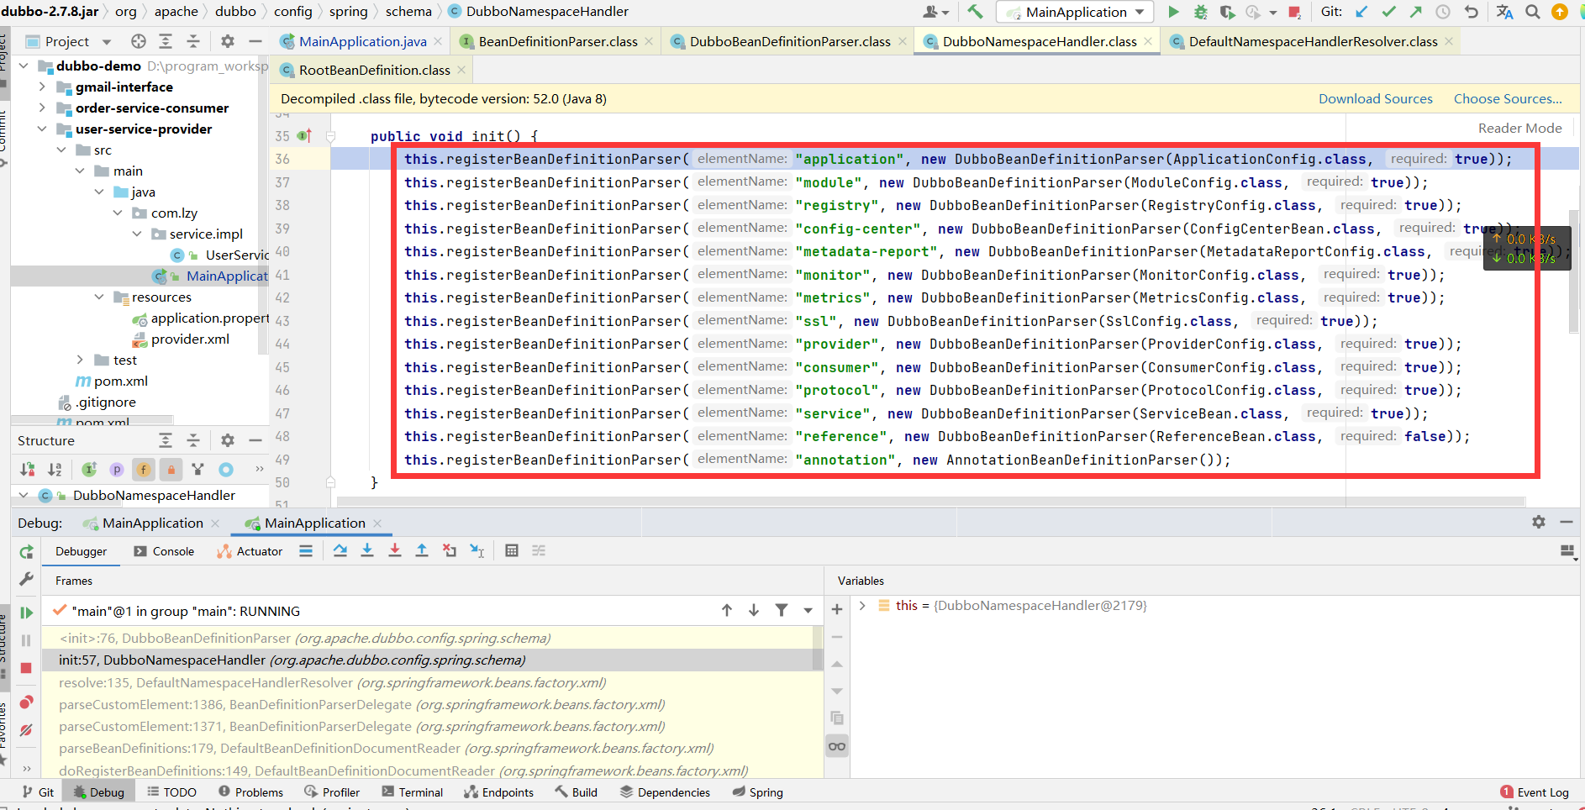Expand the gmail-interface module node
1585x810 pixels.
(42, 87)
